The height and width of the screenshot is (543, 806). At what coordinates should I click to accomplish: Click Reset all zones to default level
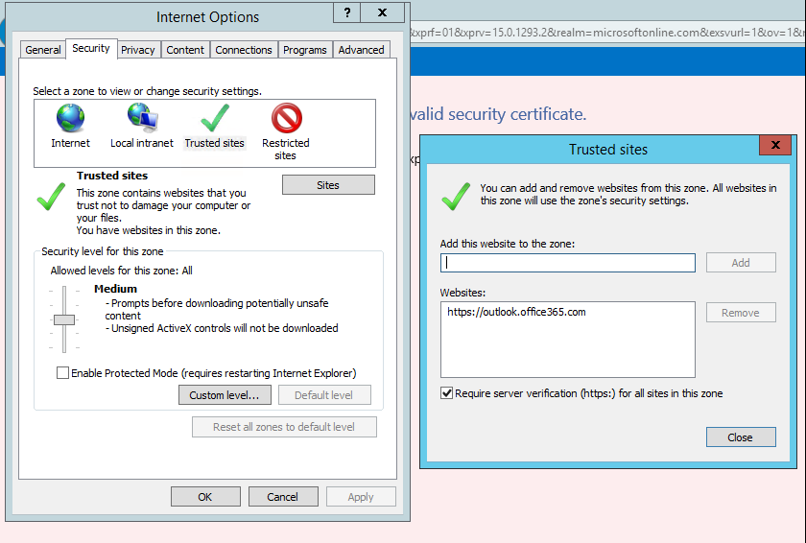click(x=284, y=427)
